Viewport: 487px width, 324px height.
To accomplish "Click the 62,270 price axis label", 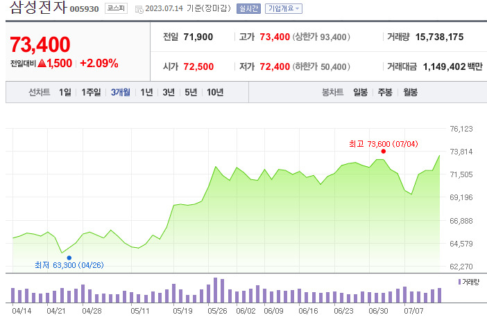I will 461,267.
